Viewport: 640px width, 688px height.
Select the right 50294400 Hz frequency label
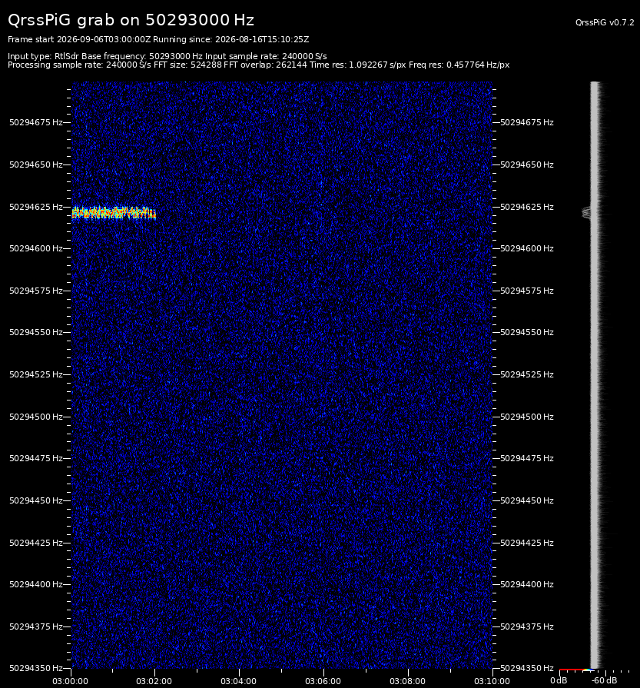(527, 584)
